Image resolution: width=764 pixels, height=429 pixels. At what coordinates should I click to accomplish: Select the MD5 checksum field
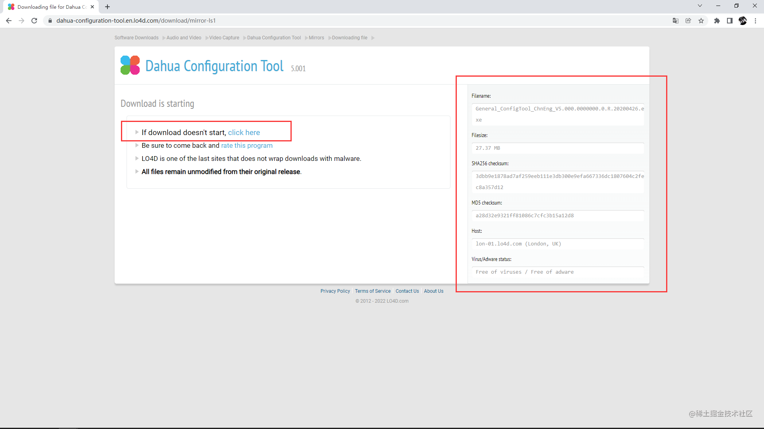coord(558,216)
